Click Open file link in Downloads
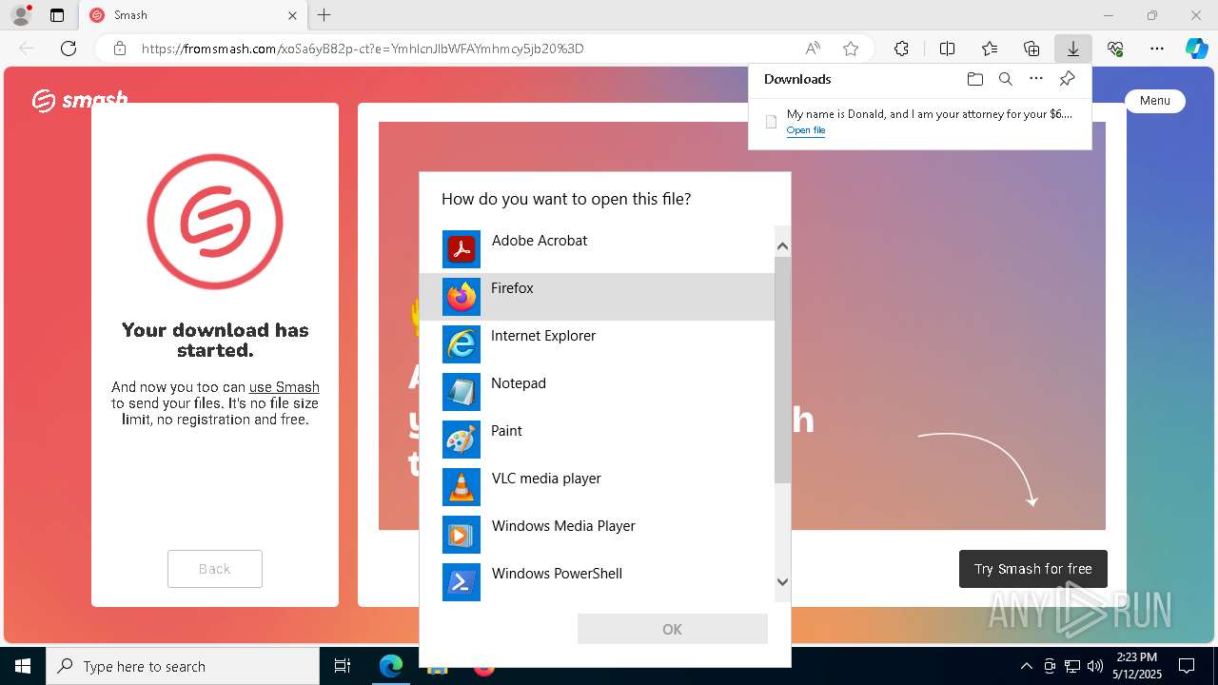 point(806,130)
